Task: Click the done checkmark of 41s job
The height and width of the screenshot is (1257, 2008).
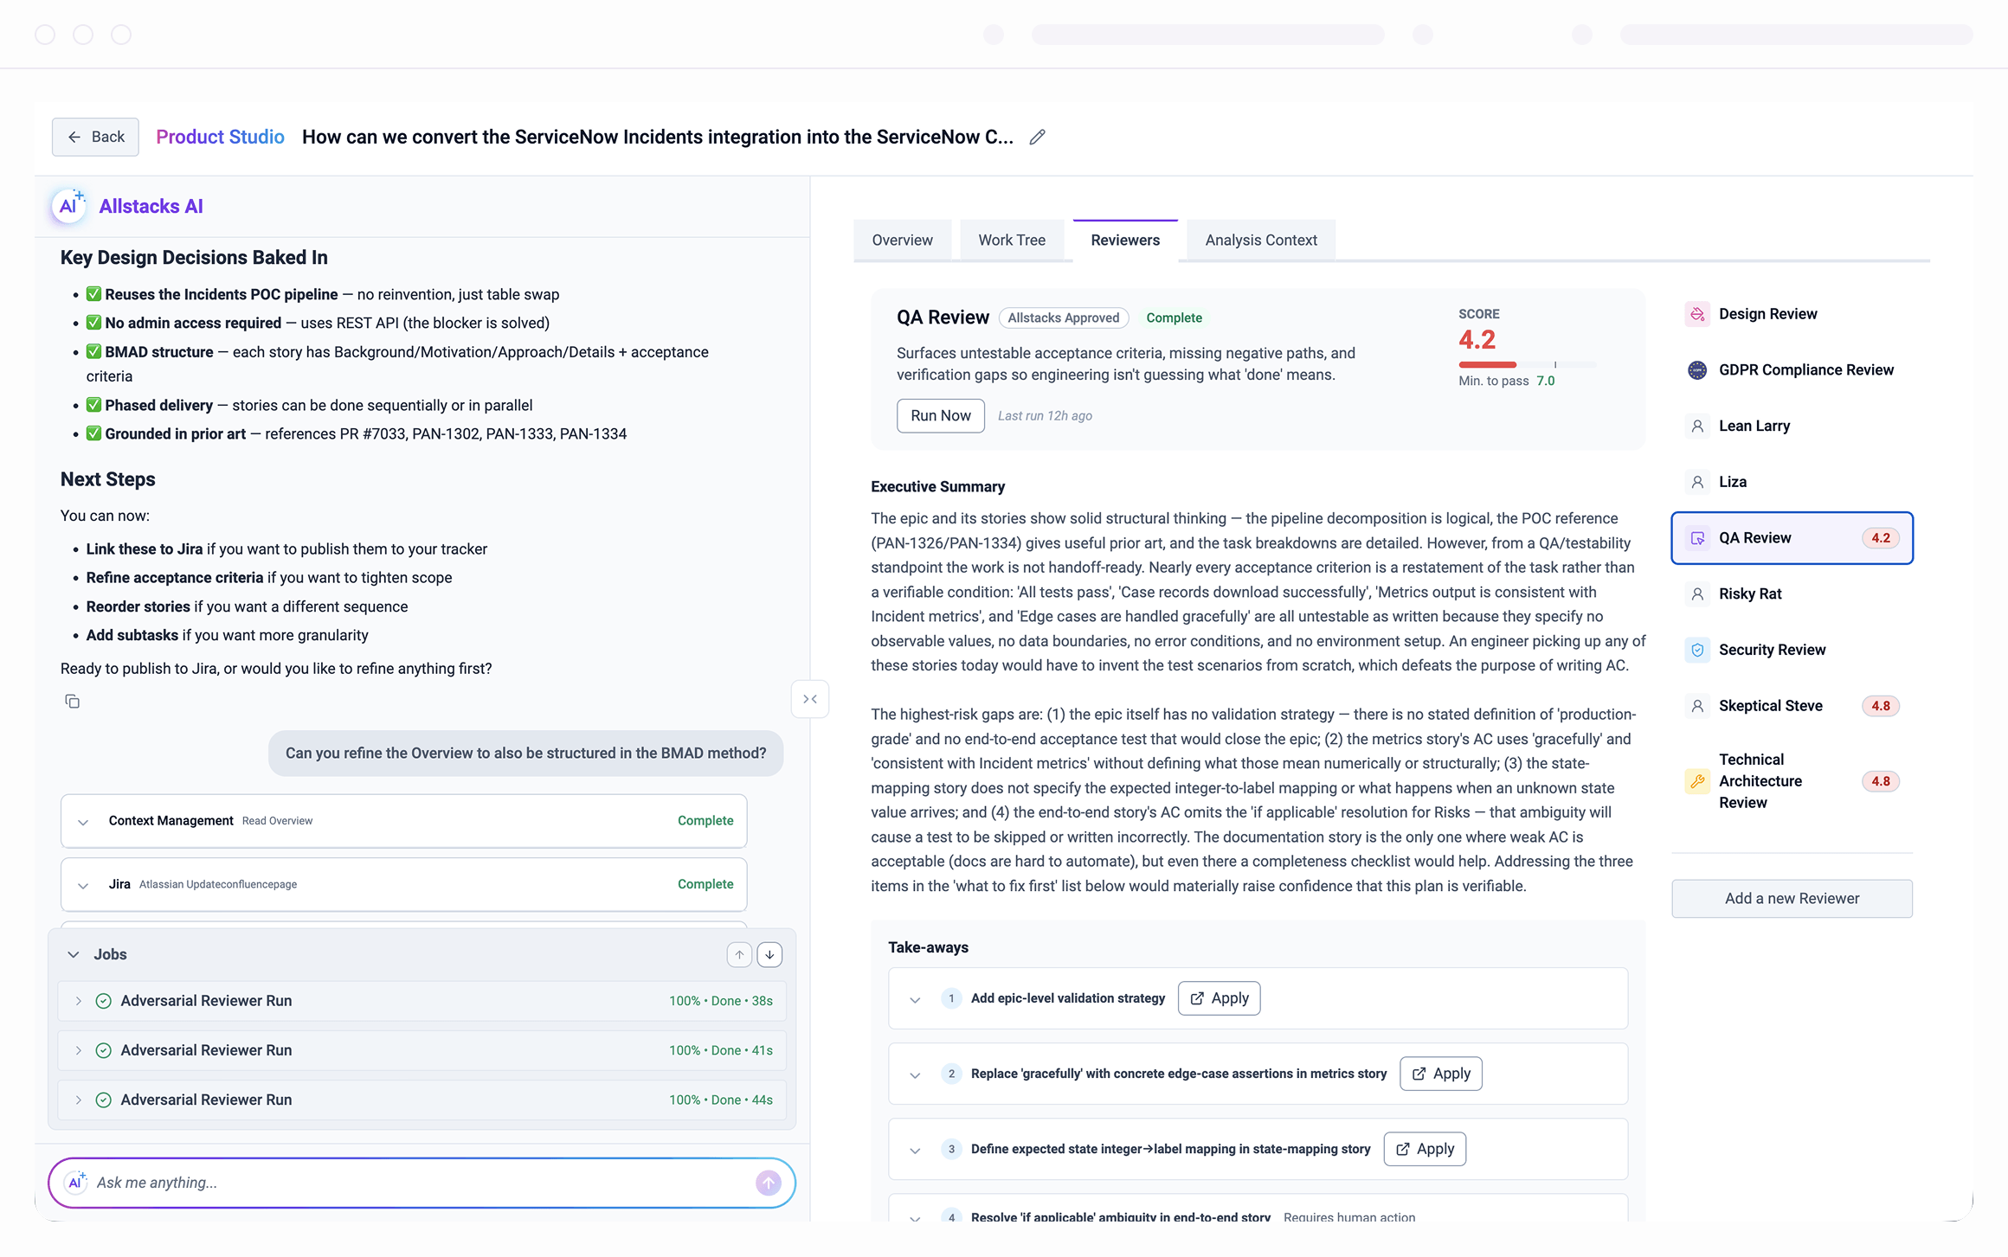Action: (103, 1050)
